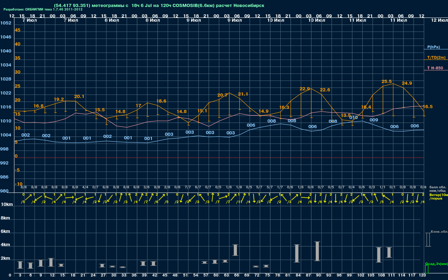Click the 25.5 temperature peak value
Viewport: 448px width, 280px height.
tap(387, 82)
